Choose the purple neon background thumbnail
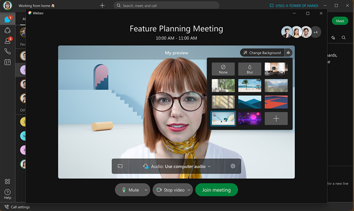This screenshot has width=354, height=211. click(x=250, y=119)
